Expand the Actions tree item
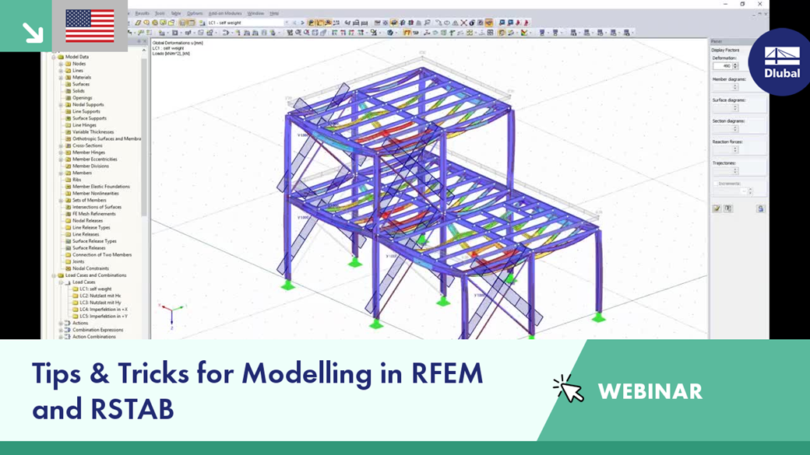This screenshot has width=810, height=455. [61, 323]
